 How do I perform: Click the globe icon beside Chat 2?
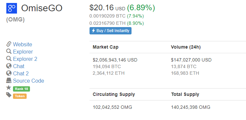click(x=9, y=73)
